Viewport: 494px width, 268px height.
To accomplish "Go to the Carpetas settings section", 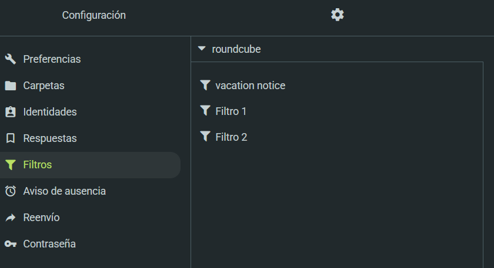I will [x=44, y=86].
